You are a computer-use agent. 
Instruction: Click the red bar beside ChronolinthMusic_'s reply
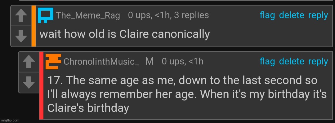pyautogui.click(x=41, y=85)
